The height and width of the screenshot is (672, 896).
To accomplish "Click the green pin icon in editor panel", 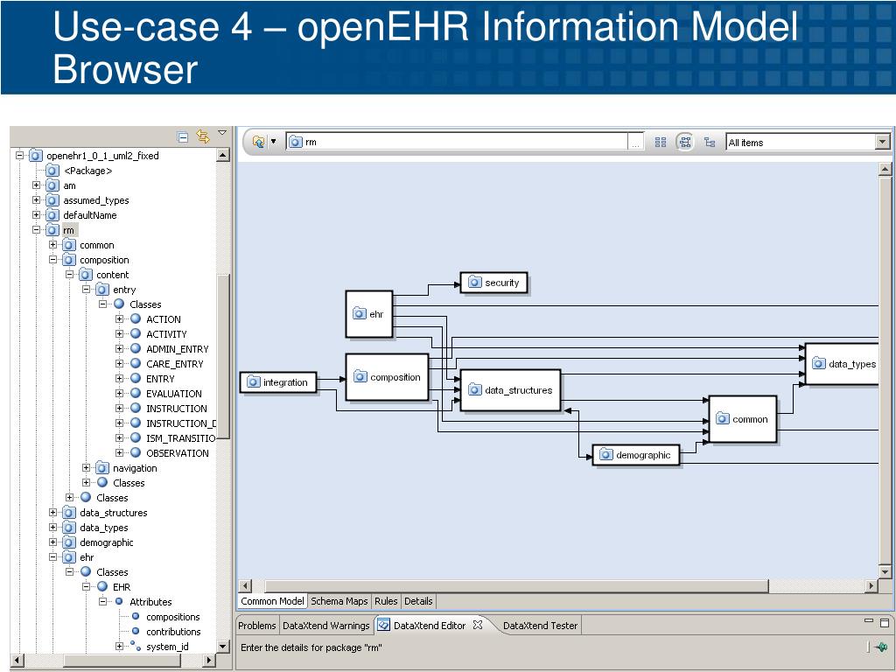I will tap(882, 647).
